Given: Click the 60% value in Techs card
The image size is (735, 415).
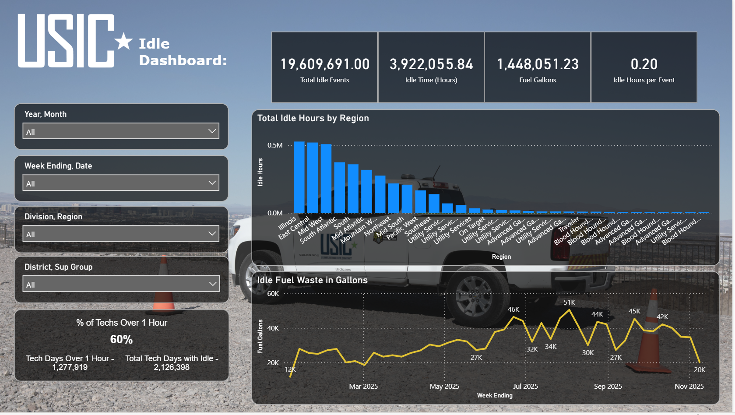Looking at the screenshot, I should pyautogui.click(x=121, y=339).
